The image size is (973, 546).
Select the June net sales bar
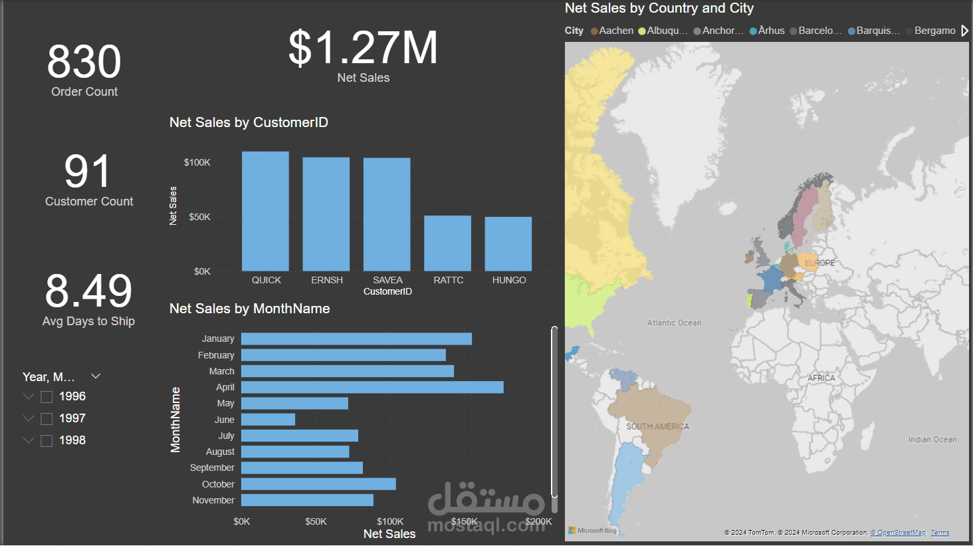pyautogui.click(x=268, y=420)
